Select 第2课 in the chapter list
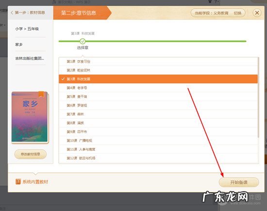The image size is (267, 211). point(158,70)
